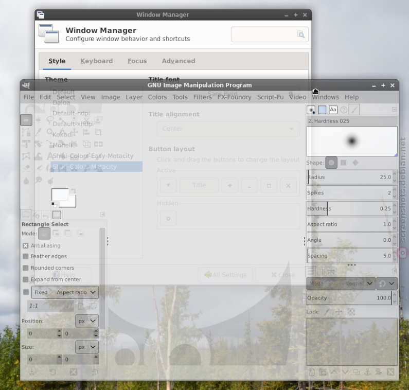This screenshot has height=390, width=409.
Task: Select the Blur/Sharpen droplet tool
Action: pos(26,180)
